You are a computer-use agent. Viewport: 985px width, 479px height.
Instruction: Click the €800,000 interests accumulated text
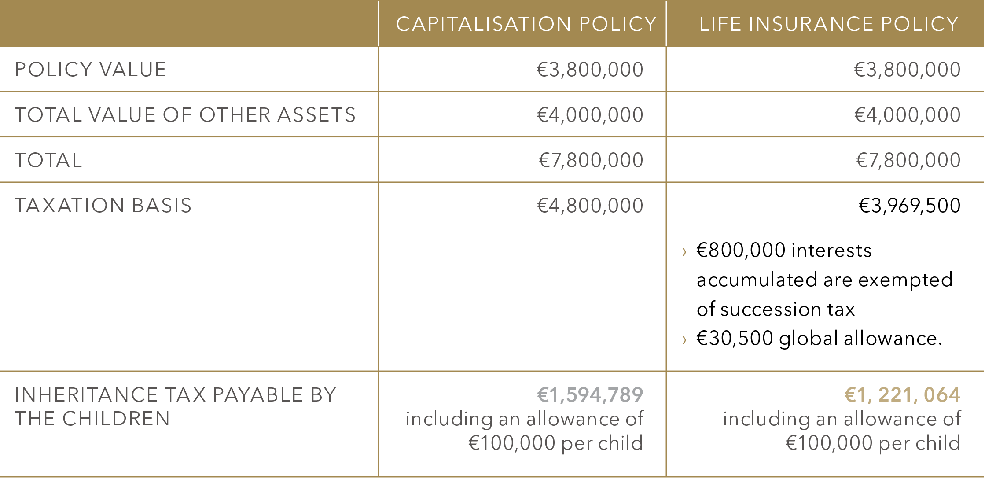click(824, 280)
